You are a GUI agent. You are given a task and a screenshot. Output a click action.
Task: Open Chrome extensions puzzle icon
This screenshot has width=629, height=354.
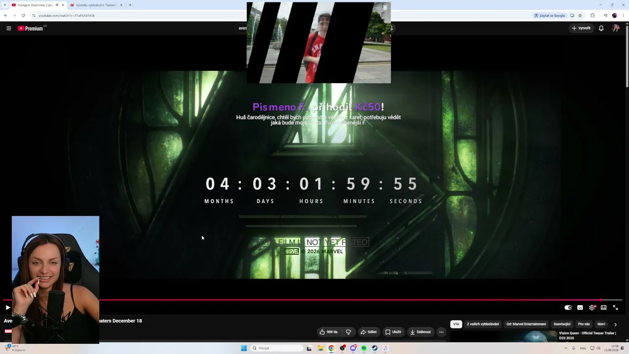coord(592,15)
